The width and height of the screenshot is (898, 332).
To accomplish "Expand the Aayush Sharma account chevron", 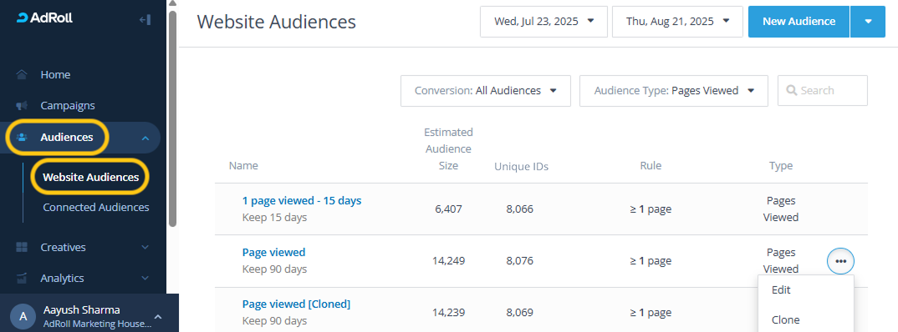I will 158,317.
